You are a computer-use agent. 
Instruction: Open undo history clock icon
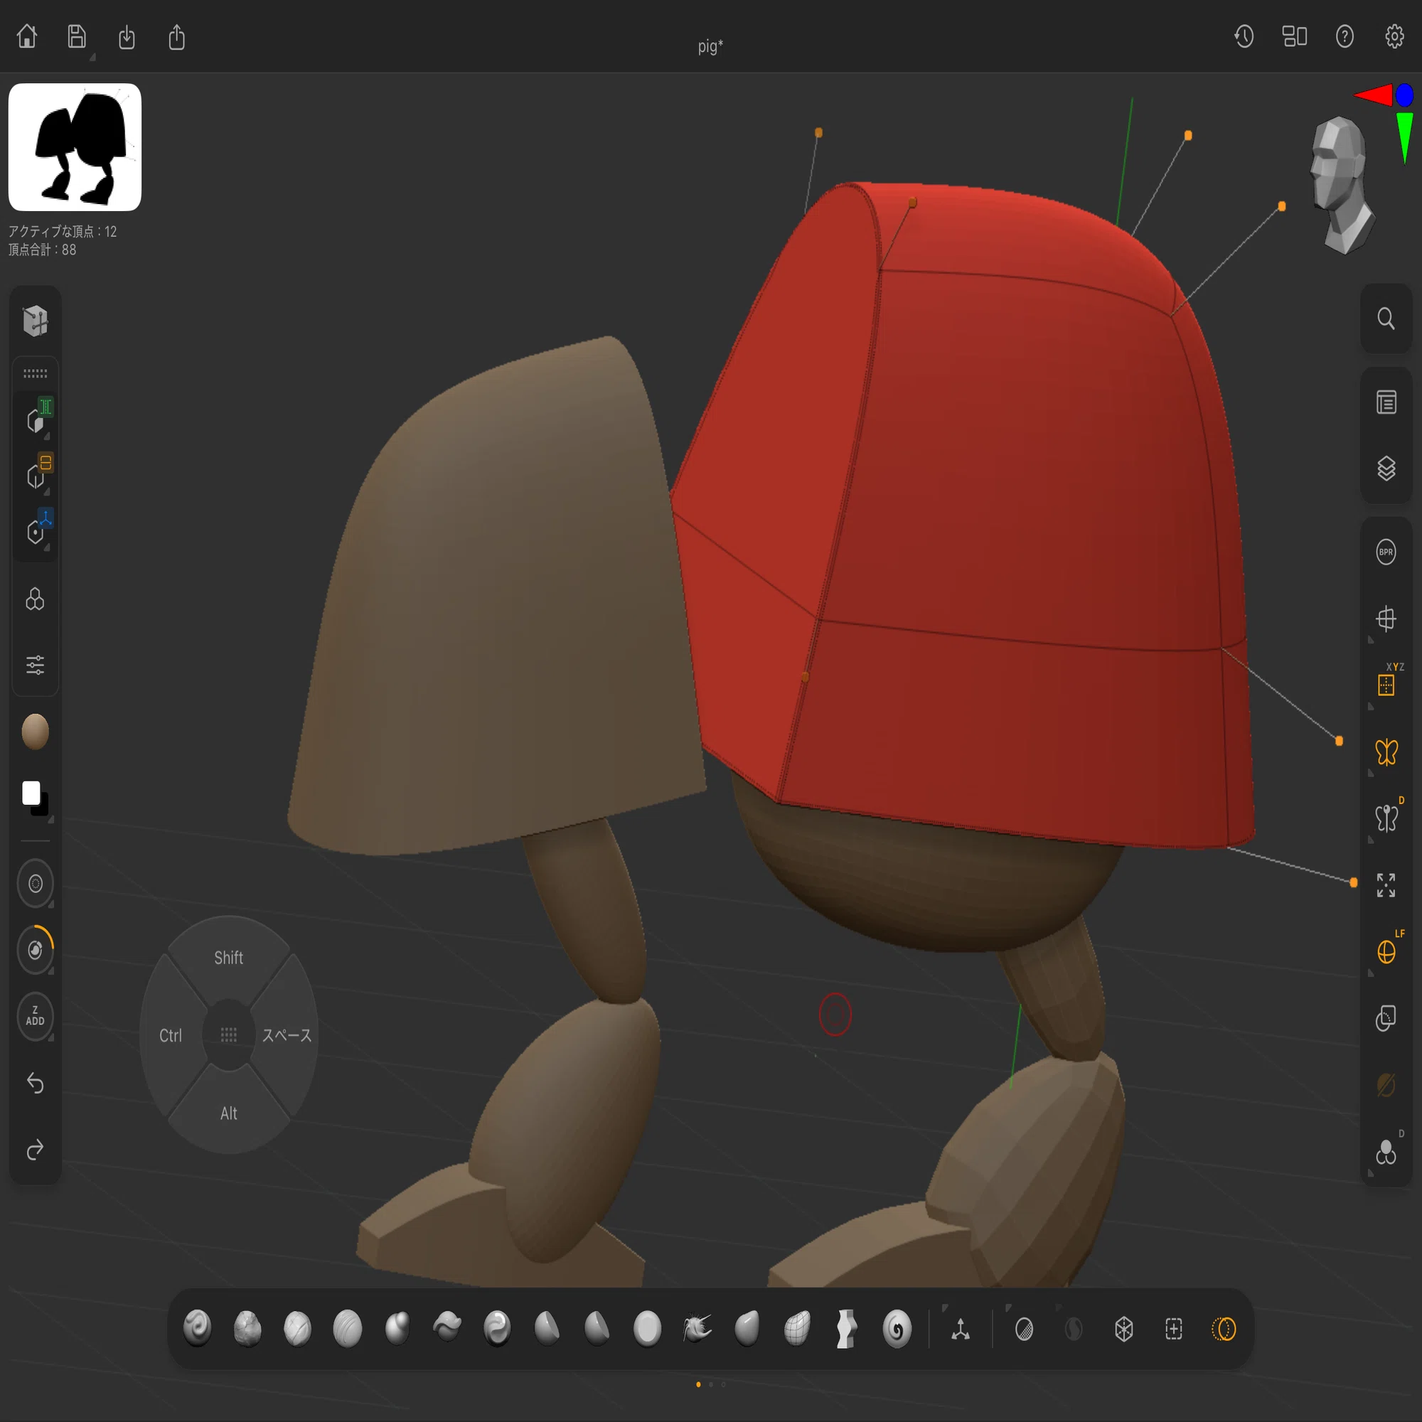[1244, 36]
